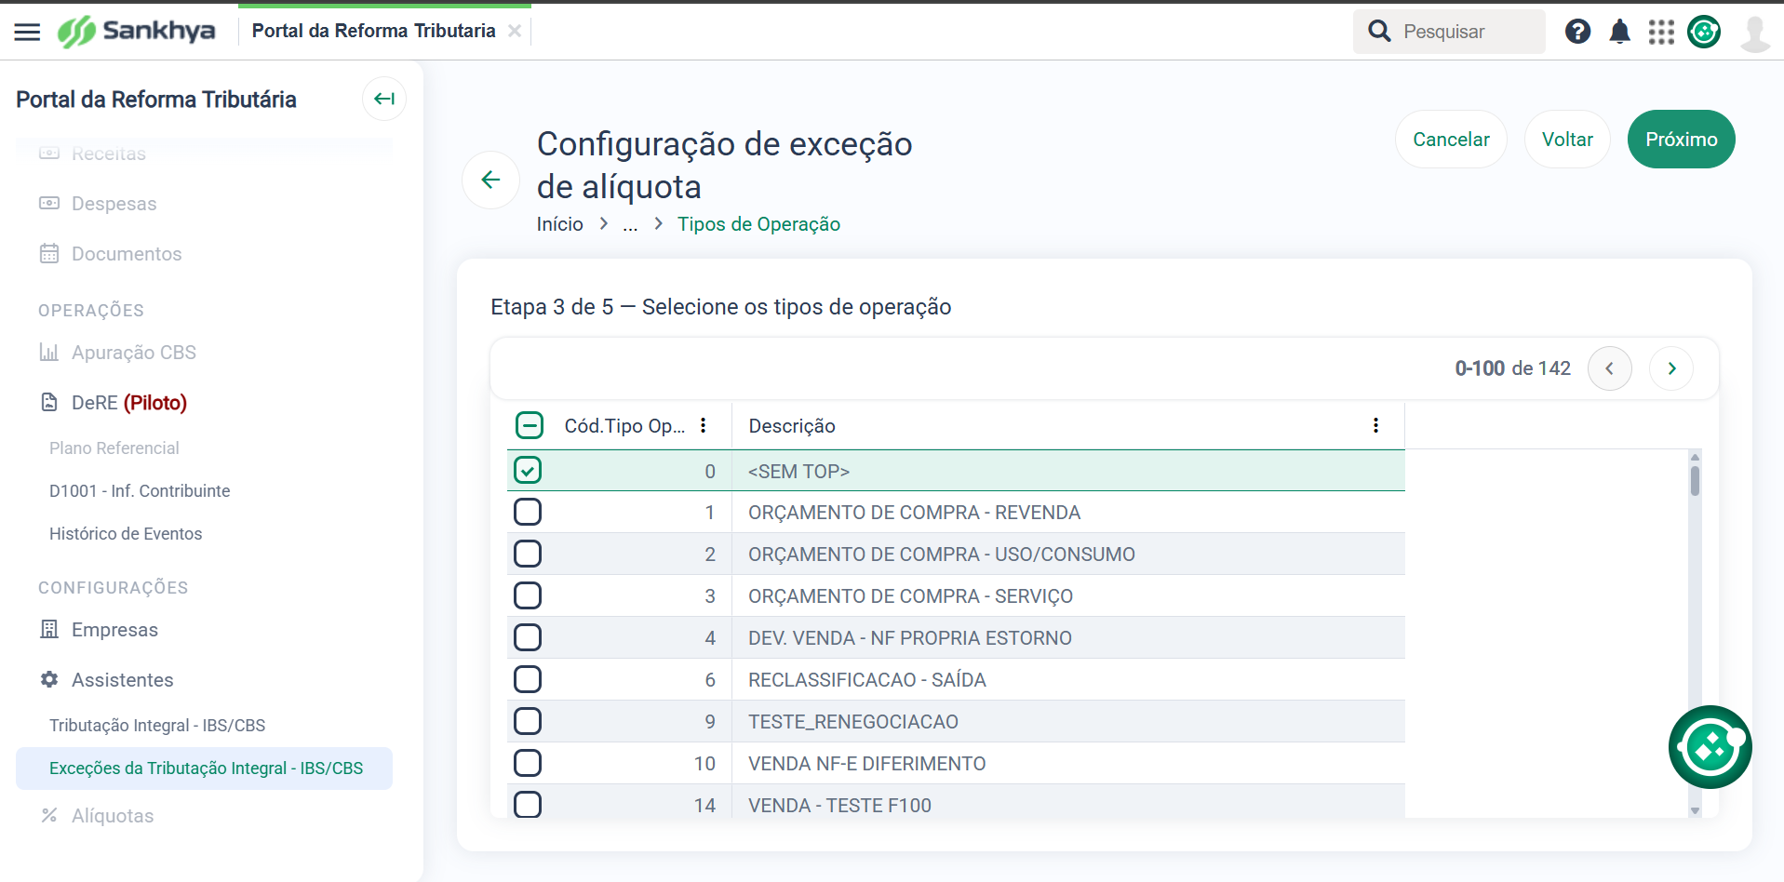Open Empresas in the sidebar
This screenshot has height=882, width=1784.
click(114, 630)
